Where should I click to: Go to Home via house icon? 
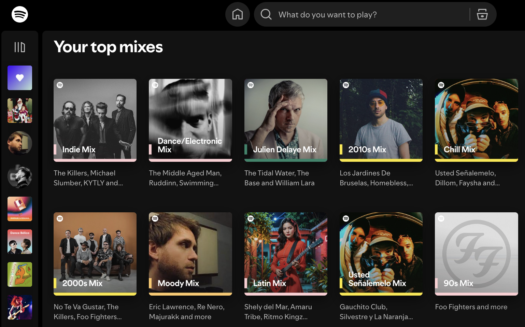coord(238,14)
